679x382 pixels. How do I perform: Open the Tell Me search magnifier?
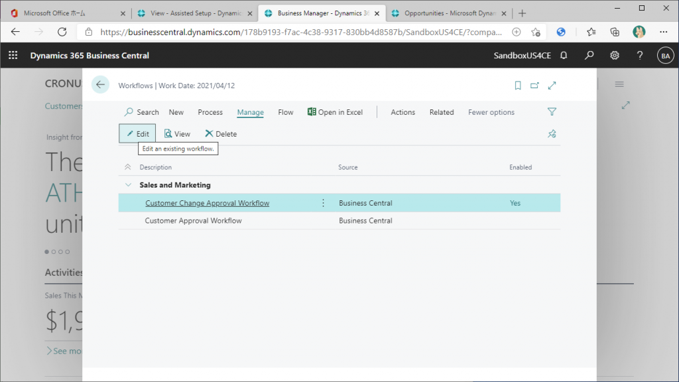[589, 56]
